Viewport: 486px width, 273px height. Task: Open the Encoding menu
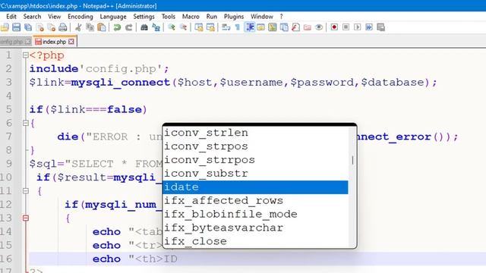[80, 17]
